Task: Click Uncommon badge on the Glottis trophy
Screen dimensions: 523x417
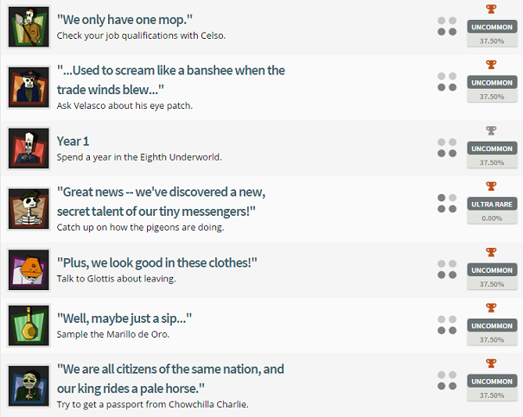Action: [492, 270]
